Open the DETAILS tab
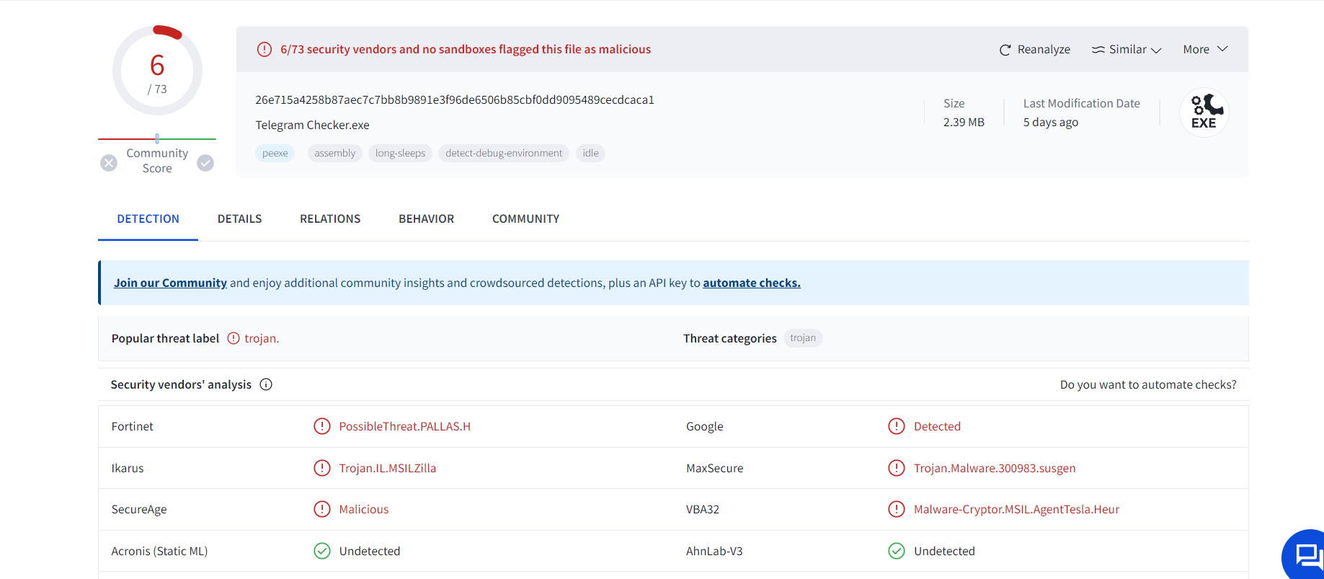 pyautogui.click(x=239, y=218)
